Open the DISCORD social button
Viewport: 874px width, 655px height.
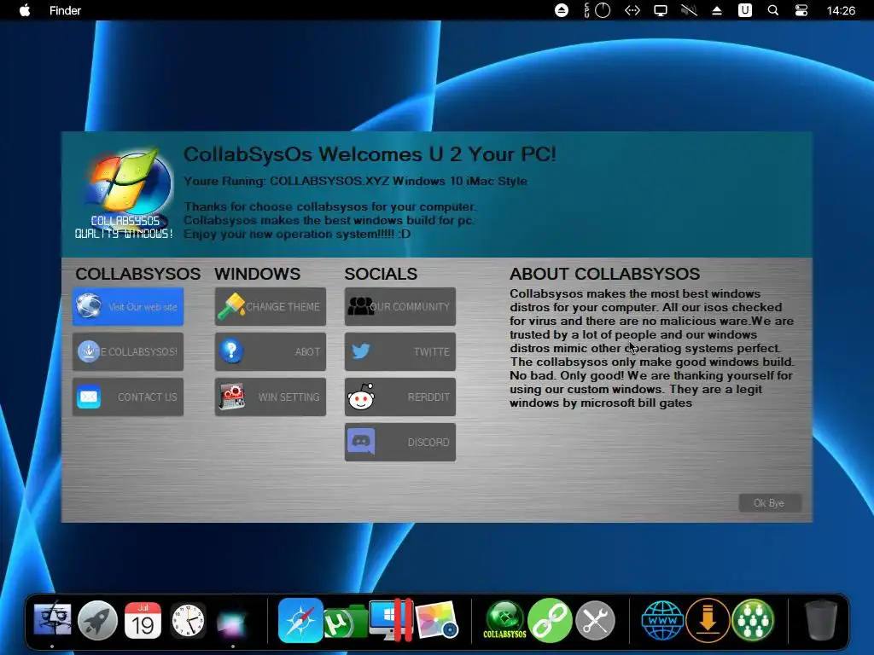point(399,443)
